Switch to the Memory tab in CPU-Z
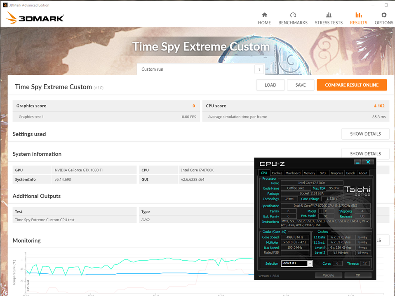 tap(309, 173)
